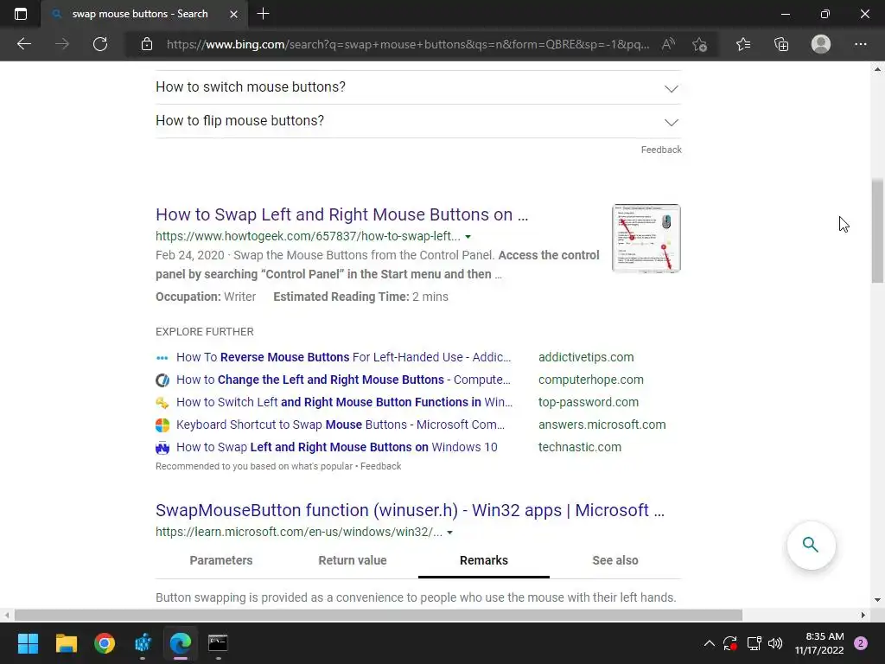Click the sync status tray icon
Viewport: 885px width, 664px height.
tap(730, 643)
